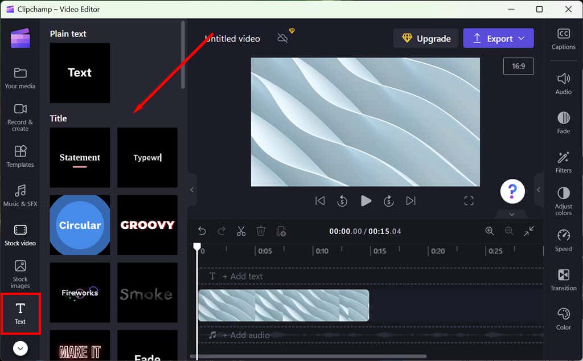The height and width of the screenshot is (361, 583).
Task: Open Music & SFX sidebar section
Action: coord(20,195)
